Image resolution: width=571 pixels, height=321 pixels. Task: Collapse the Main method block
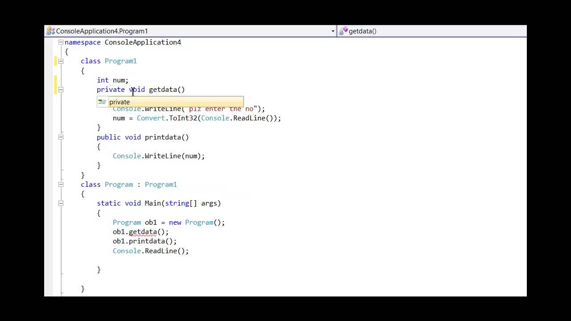click(x=61, y=203)
